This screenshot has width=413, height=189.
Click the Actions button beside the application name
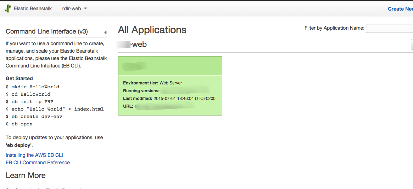(412, 45)
